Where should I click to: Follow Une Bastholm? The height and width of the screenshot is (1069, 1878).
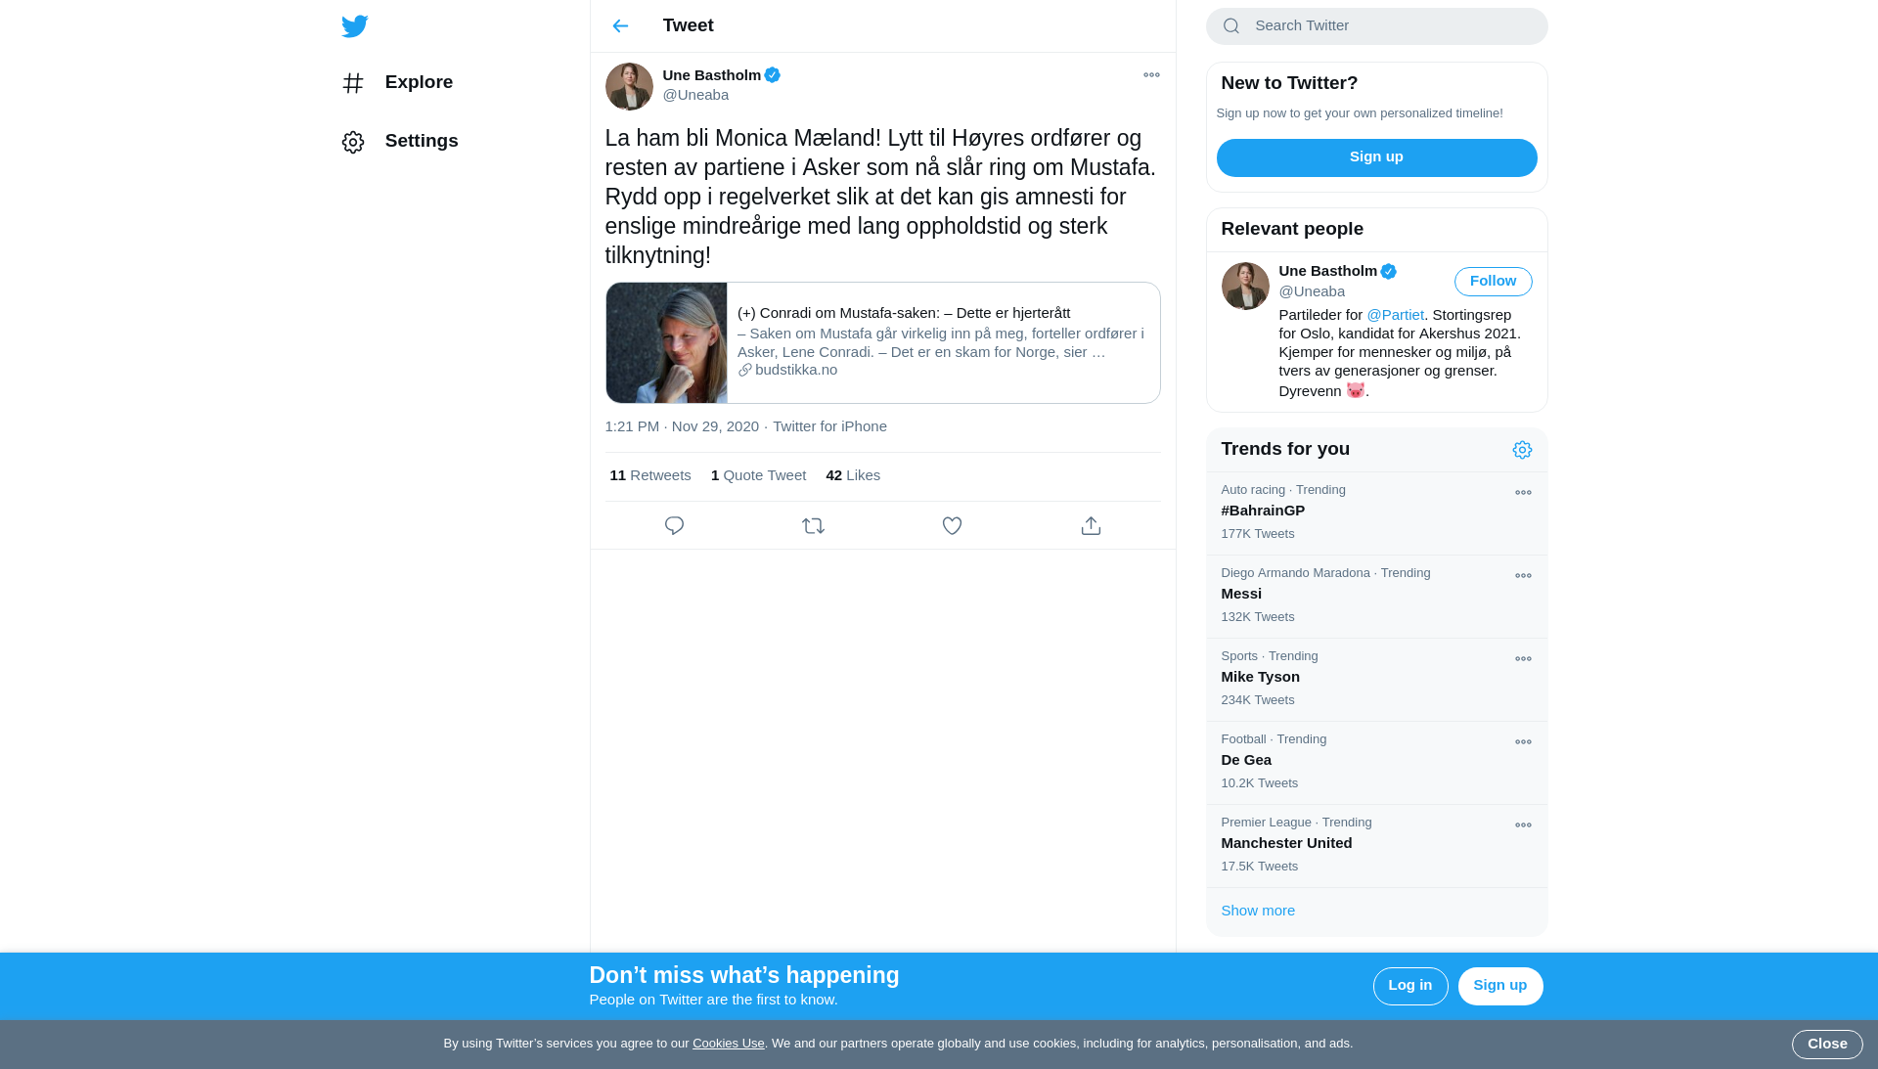(x=1493, y=282)
